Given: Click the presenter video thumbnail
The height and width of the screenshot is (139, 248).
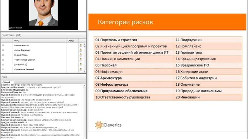Looking at the screenshot, I should tap(43, 15).
